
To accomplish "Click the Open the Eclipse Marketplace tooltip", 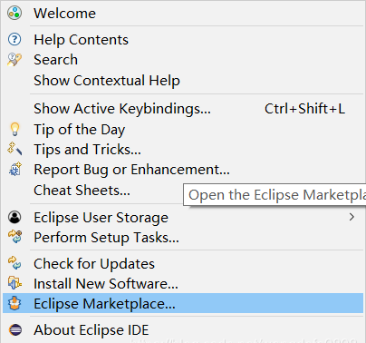I will (274, 195).
